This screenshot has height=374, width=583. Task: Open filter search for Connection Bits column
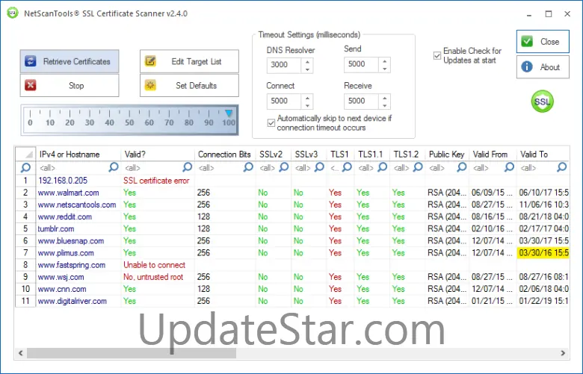coord(248,167)
